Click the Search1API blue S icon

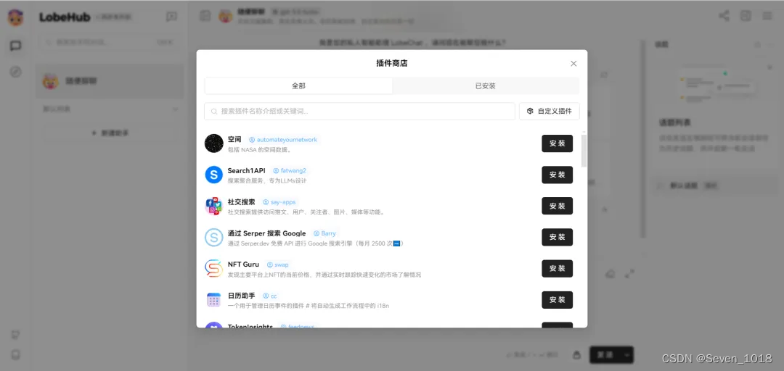click(x=213, y=175)
